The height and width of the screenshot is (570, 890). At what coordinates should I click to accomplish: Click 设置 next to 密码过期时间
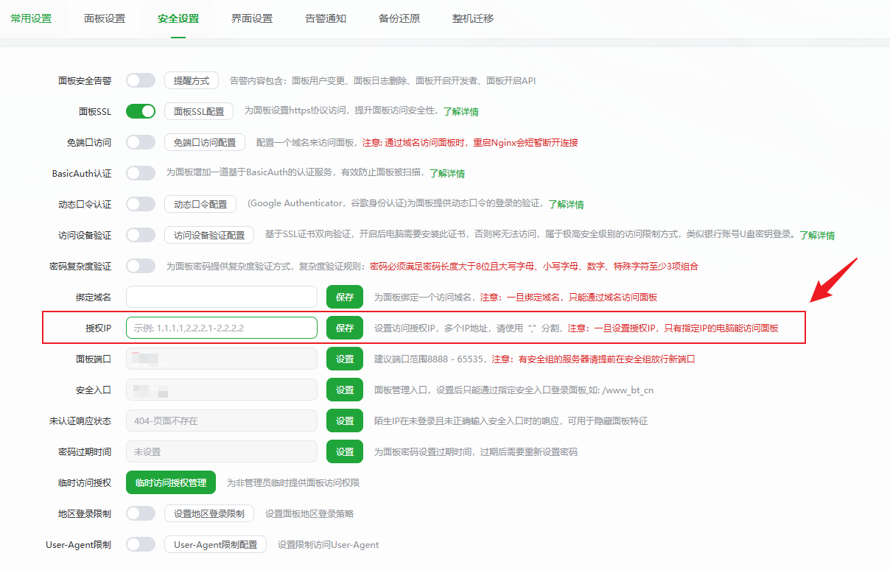point(345,452)
